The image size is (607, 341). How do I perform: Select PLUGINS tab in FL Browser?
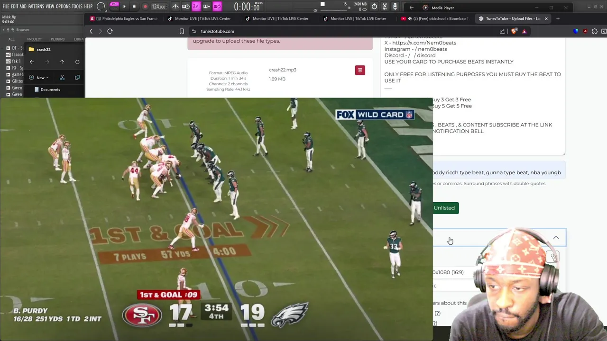57,39
